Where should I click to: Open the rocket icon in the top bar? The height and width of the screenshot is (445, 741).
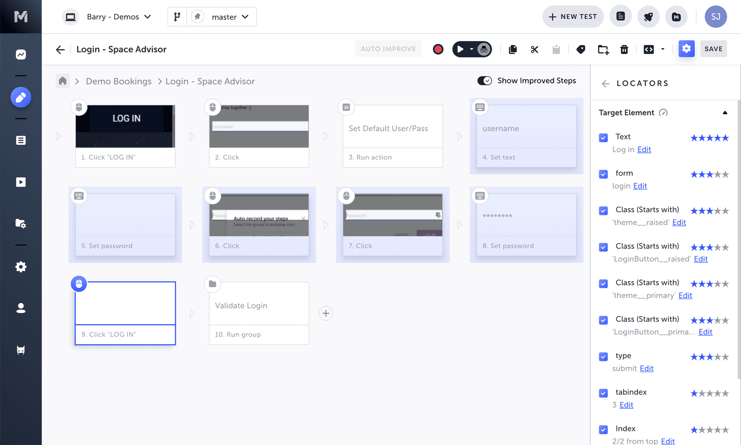tap(648, 17)
